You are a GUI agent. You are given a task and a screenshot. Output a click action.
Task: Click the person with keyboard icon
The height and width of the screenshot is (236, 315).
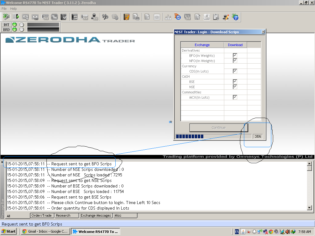94,17
